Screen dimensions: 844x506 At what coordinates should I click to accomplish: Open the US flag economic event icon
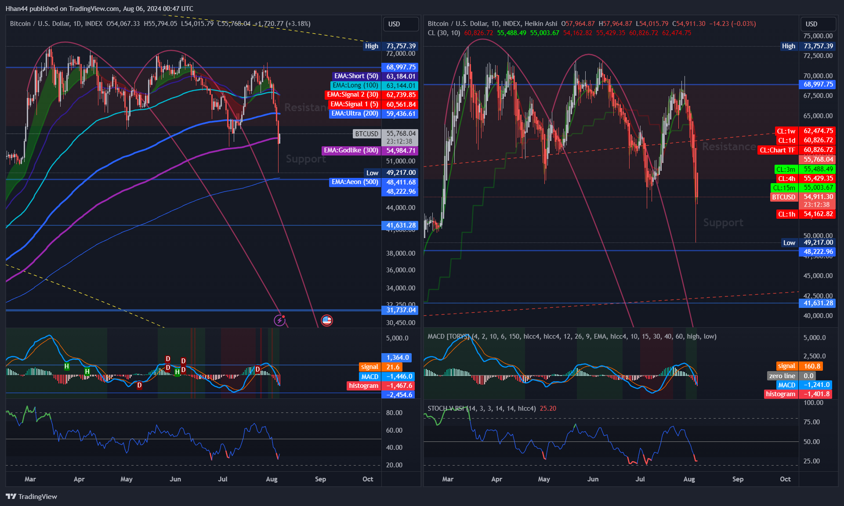coord(326,320)
